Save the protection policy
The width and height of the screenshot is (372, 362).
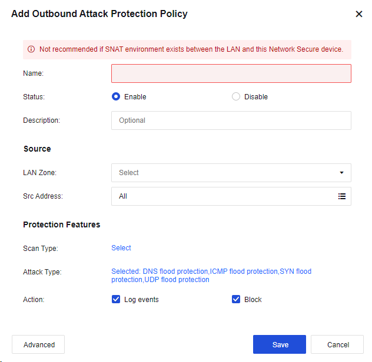280,345
